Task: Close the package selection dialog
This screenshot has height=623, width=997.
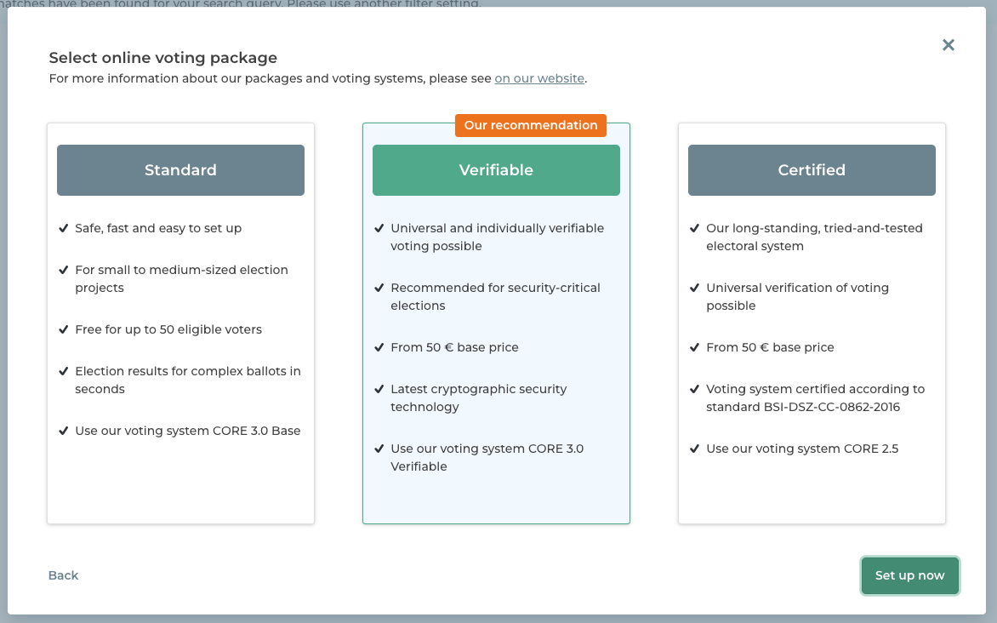Action: click(949, 45)
